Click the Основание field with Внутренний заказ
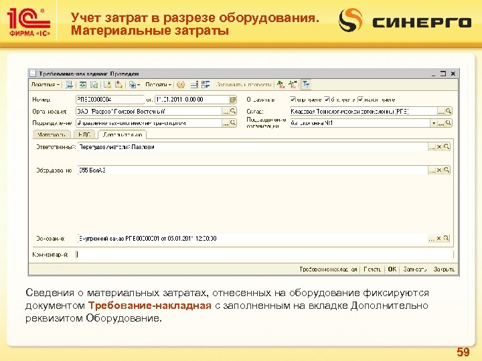Image resolution: width=482 pixels, height=361 pixels. [252, 238]
